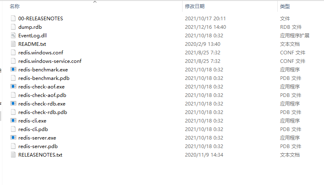Sort files by 类型 column header
The height and width of the screenshot is (185, 324).
[285, 6]
